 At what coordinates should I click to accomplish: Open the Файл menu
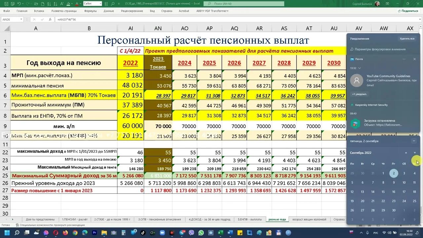7,11
